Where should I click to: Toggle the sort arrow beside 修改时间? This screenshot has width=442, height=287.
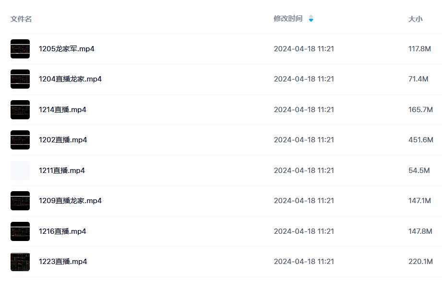pos(311,19)
